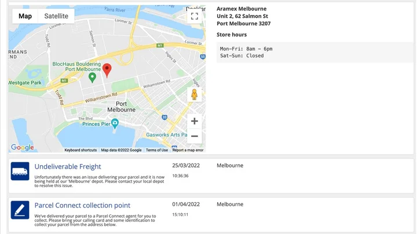Click the Port Melbourne map label
This screenshot has height=234, width=417.
122,107
